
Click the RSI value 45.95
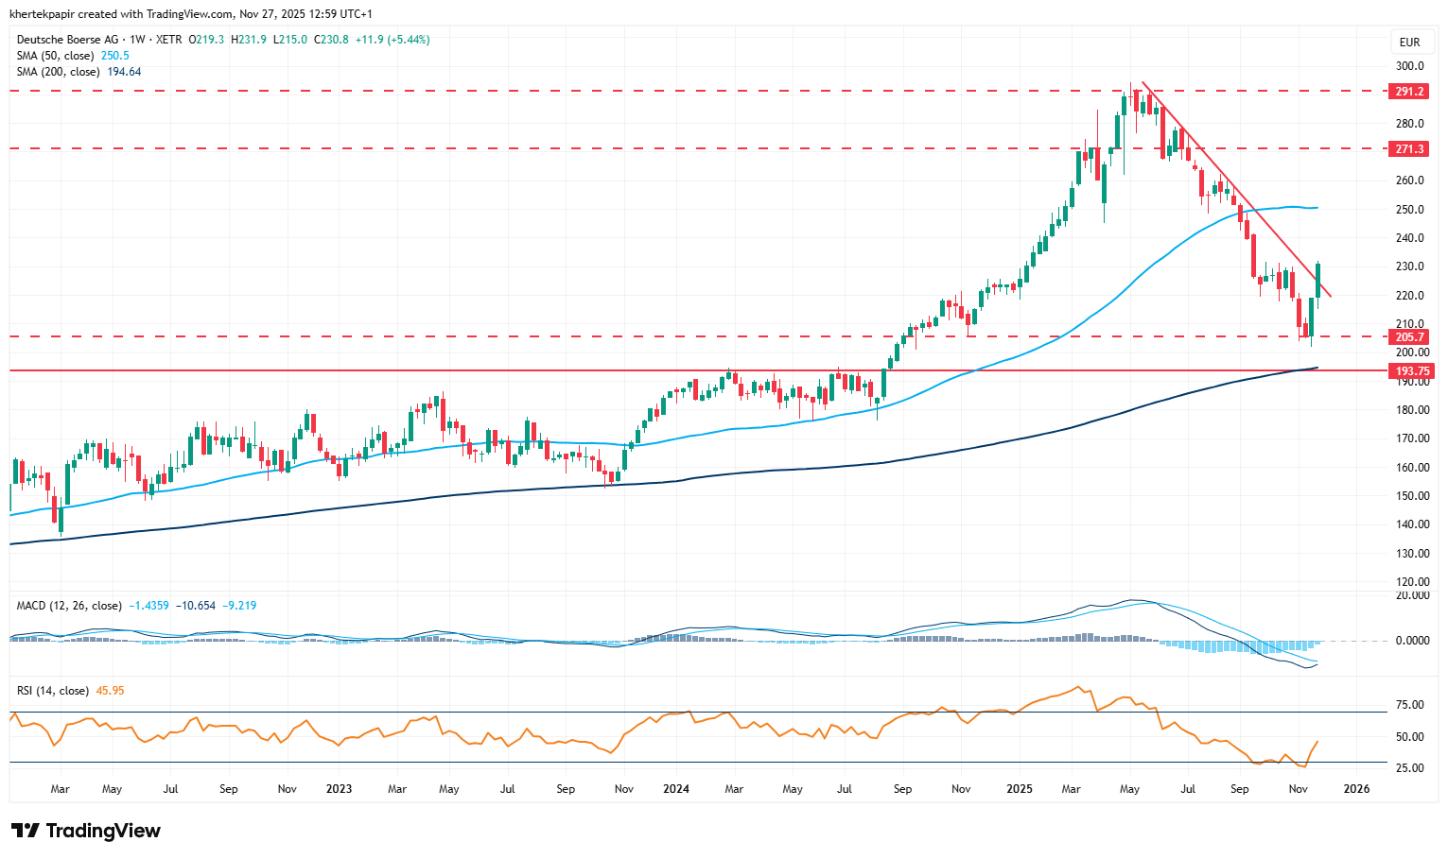coord(110,691)
